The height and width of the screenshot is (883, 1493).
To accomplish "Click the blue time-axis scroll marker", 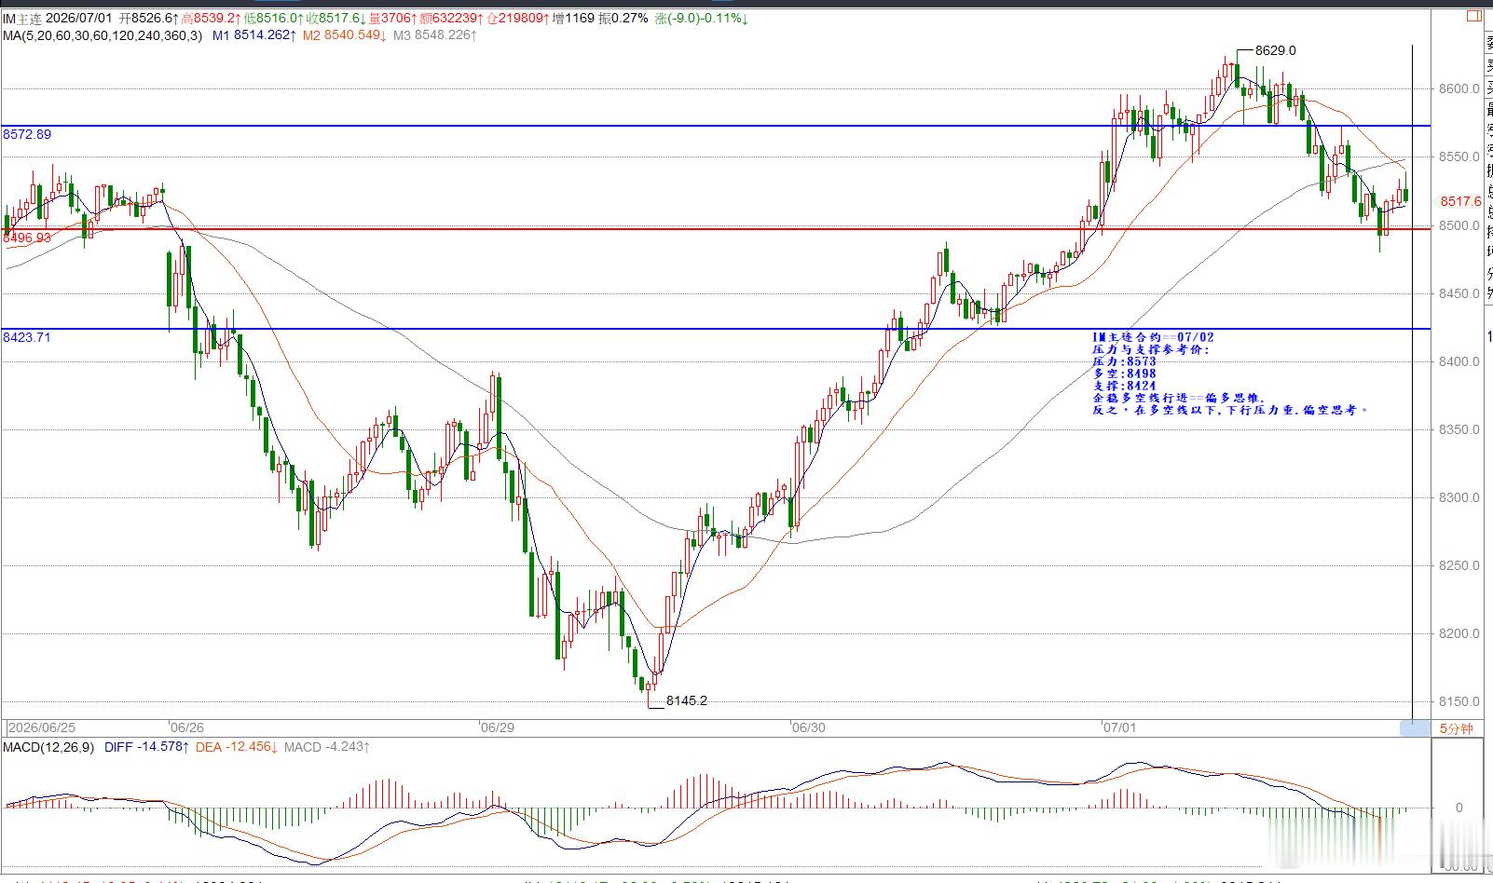I will (x=1415, y=728).
